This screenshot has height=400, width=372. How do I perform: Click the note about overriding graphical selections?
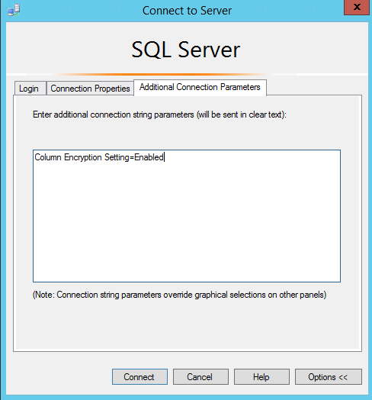point(179,295)
